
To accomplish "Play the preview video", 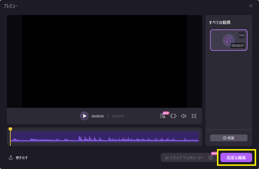I will [84, 116].
